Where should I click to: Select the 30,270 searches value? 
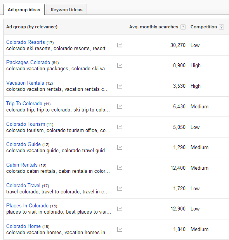click(178, 45)
